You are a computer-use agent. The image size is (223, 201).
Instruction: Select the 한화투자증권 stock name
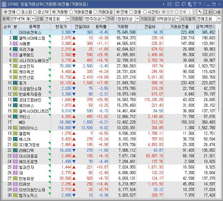coord(30,94)
